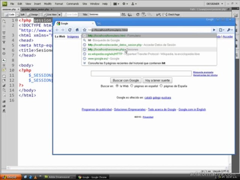240x180 pixels.
Task: Expand the Live View options dropdown arrow
Action: 59,15
